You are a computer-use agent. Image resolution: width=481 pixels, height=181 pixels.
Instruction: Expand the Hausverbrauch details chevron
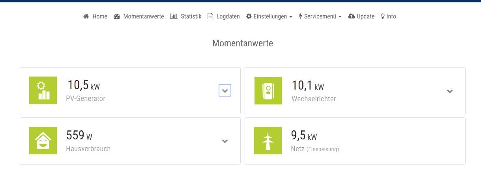pyautogui.click(x=225, y=141)
